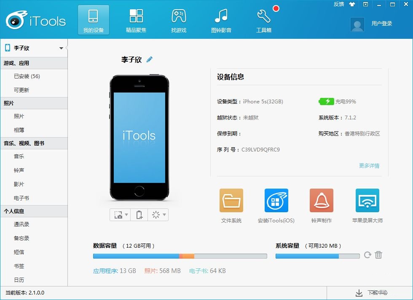The image size is (413, 300).
Task: Open the restart options dropdown arrow
Action: (164, 215)
